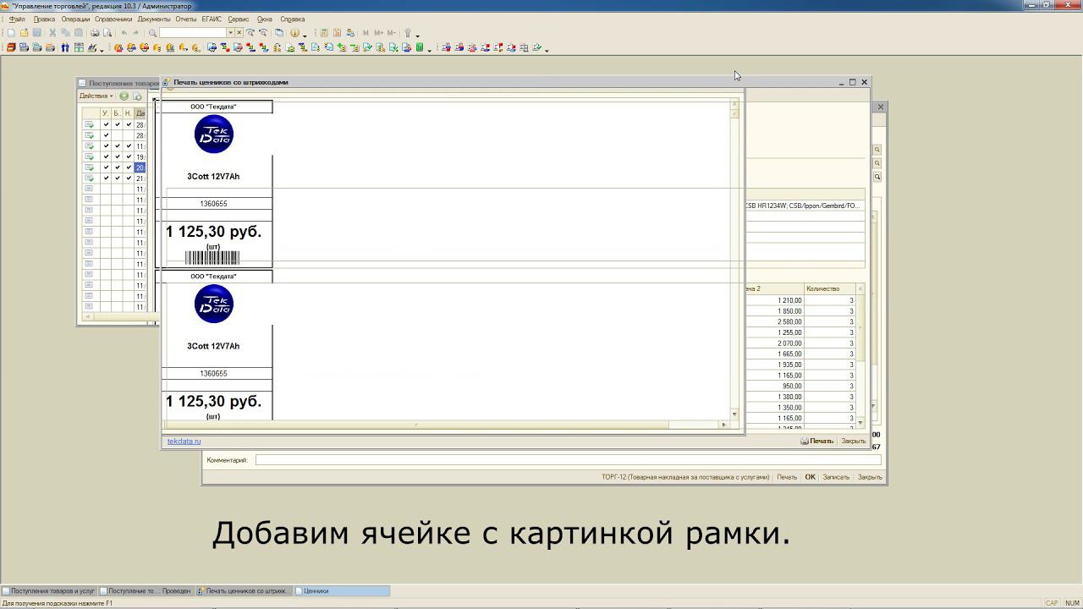The height and width of the screenshot is (609, 1083).
Task: Click the Записать button
Action: click(x=836, y=477)
